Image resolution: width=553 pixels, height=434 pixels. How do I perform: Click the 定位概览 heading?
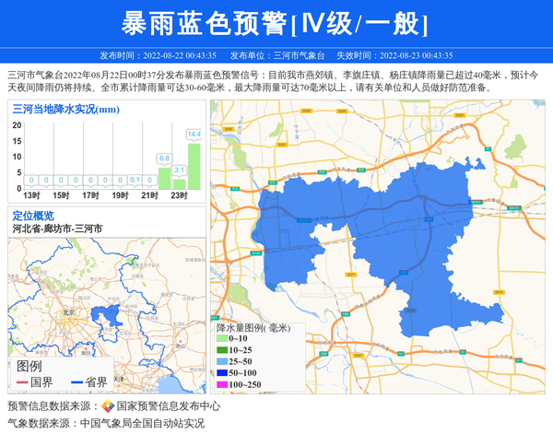[x=33, y=216]
